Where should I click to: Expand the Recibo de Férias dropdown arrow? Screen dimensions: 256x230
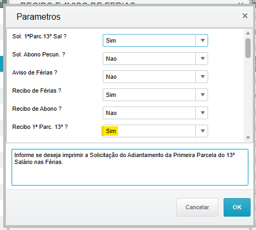(202, 95)
